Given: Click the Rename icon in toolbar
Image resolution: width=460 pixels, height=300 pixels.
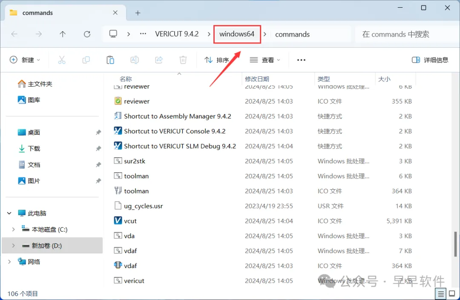Looking at the screenshot, I should pyautogui.click(x=134, y=60).
